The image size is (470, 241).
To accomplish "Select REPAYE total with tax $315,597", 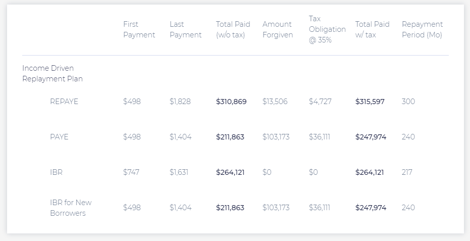I will click(370, 102).
